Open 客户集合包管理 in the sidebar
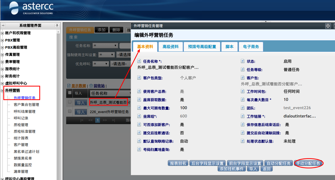The height and width of the screenshot is (180, 335). [x=26, y=105]
